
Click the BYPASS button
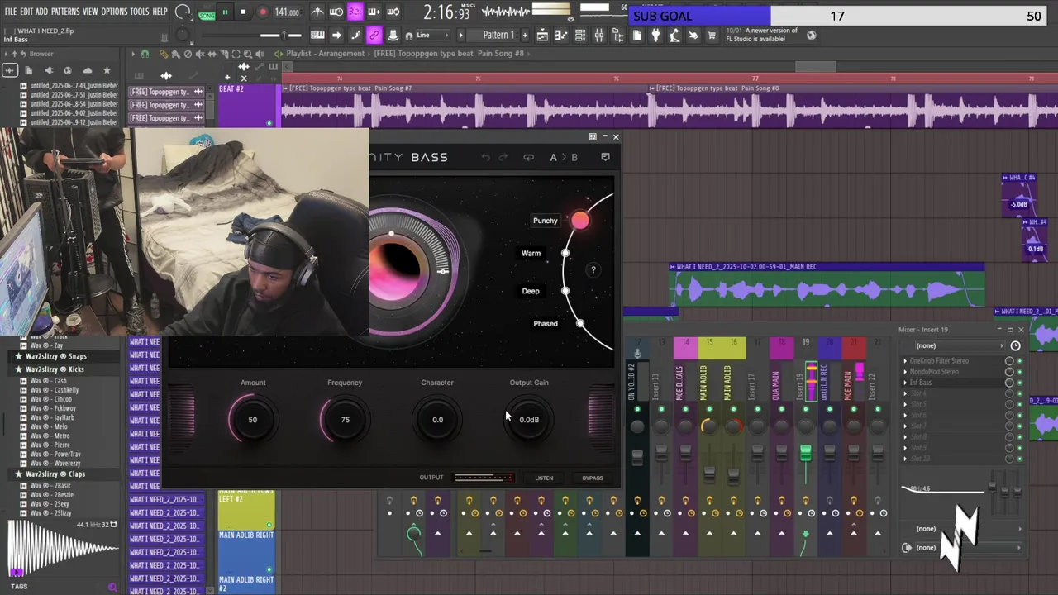pyautogui.click(x=593, y=478)
